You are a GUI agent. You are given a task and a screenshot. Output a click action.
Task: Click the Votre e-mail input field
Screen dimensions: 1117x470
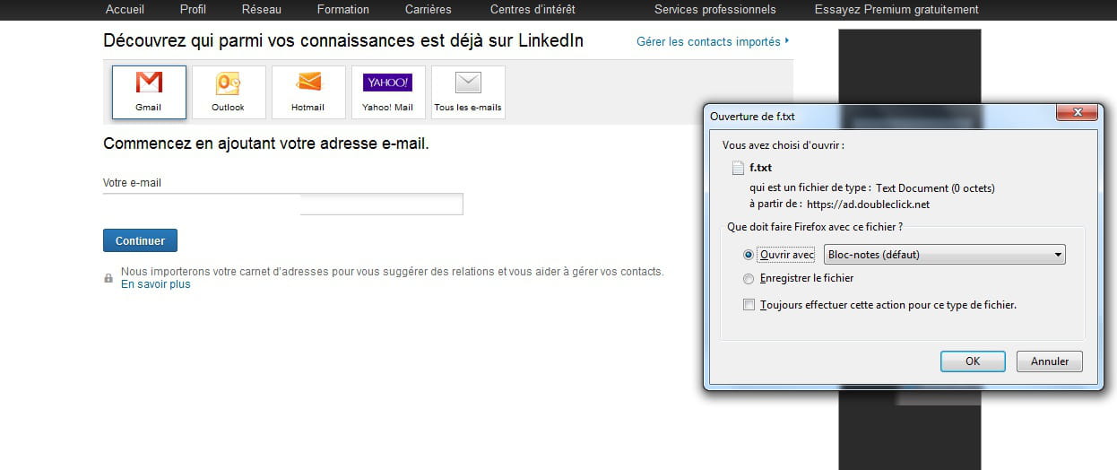(381, 205)
